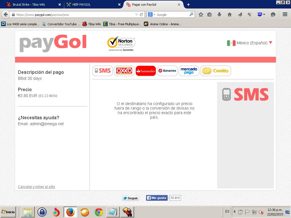This screenshot has height=218, width=291.
Task: Click the Facebook Me gusta button
Action: (157, 198)
